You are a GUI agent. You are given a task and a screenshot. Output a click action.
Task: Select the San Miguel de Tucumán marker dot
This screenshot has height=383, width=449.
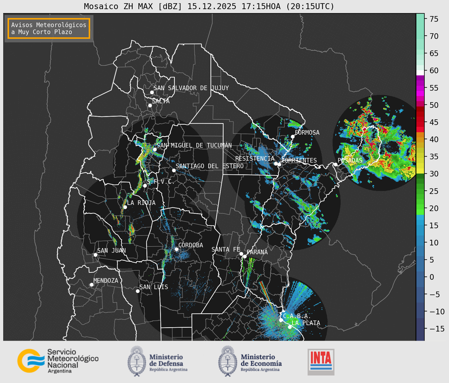[155, 149]
